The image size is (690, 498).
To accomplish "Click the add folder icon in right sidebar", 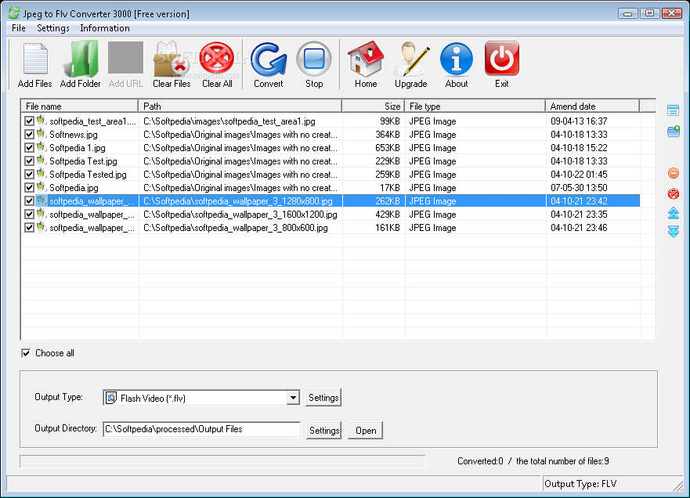I will click(674, 131).
